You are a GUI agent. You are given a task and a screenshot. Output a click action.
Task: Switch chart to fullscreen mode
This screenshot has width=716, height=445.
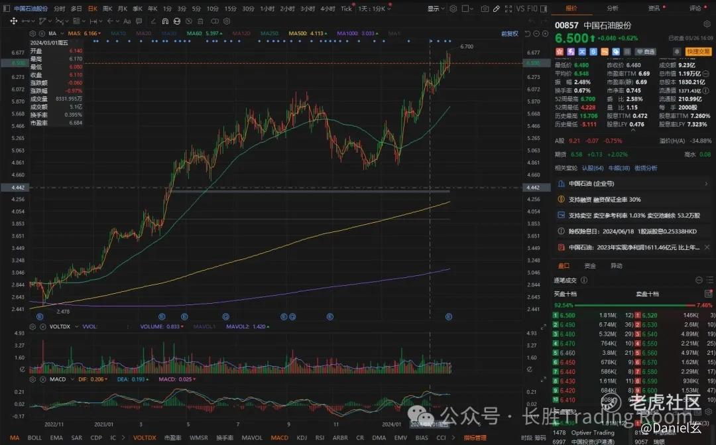pos(508,9)
